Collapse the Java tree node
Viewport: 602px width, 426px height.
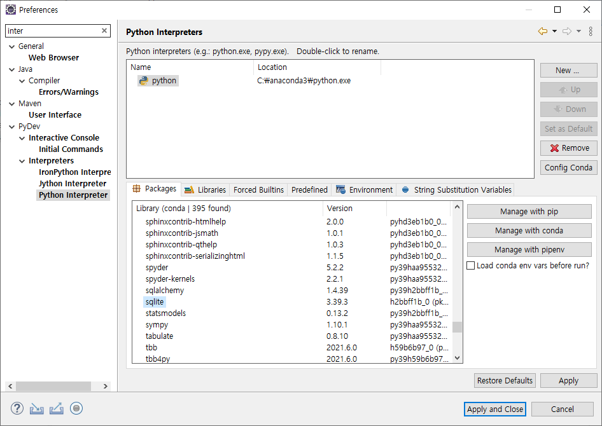coord(12,69)
